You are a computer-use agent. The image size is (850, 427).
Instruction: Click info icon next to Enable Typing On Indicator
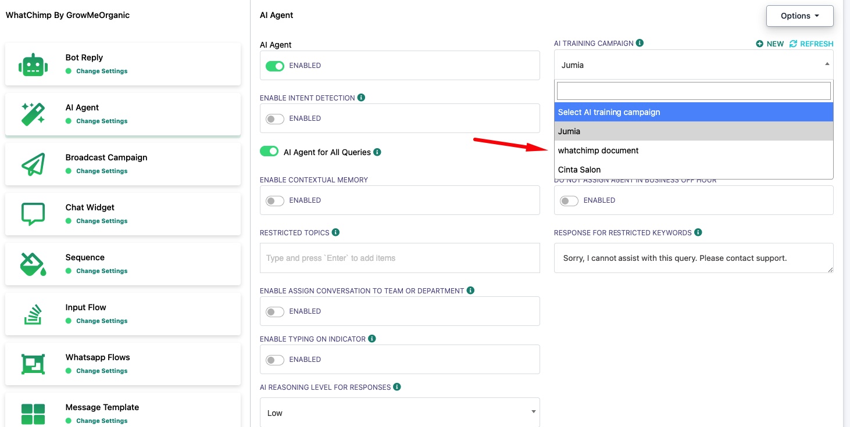tap(372, 339)
